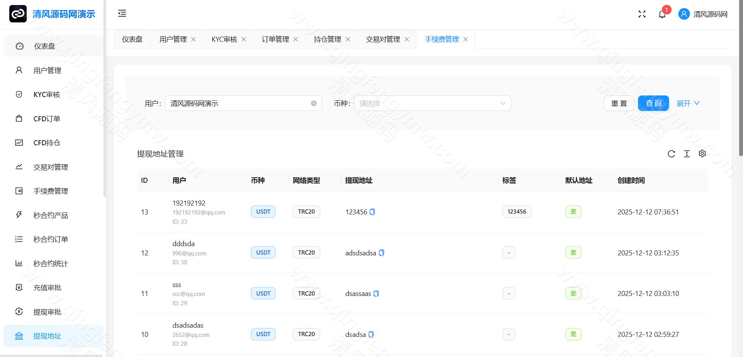743x357 pixels.
Task: Select the 秒合约产品 lightning icon
Action: [19, 215]
